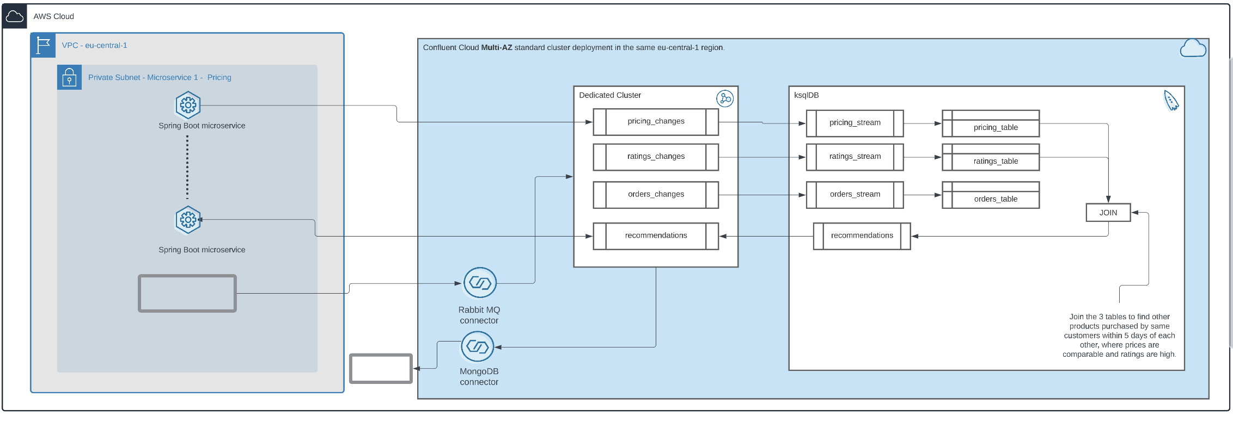This screenshot has height=422, width=1233.
Task: Click the VPC - eu-central-1 label
Action: click(x=94, y=45)
